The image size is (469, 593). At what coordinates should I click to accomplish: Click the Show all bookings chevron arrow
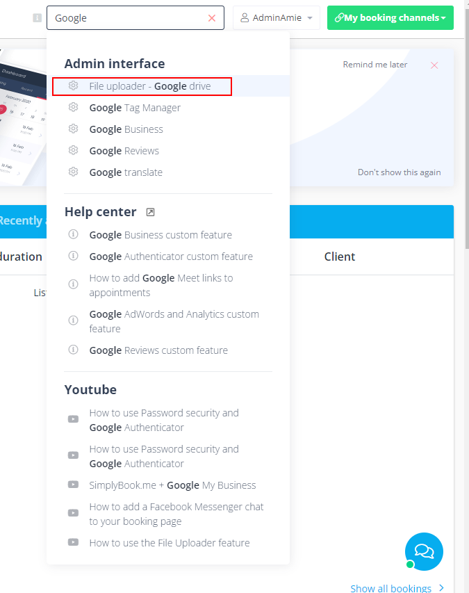click(x=441, y=587)
